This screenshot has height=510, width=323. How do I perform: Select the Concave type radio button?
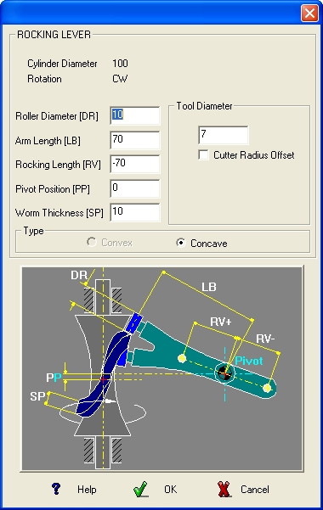(180, 243)
